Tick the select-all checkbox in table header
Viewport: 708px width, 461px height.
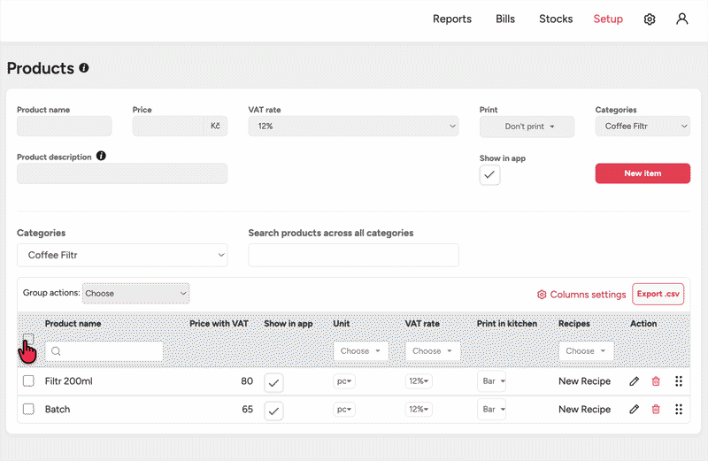pos(28,339)
